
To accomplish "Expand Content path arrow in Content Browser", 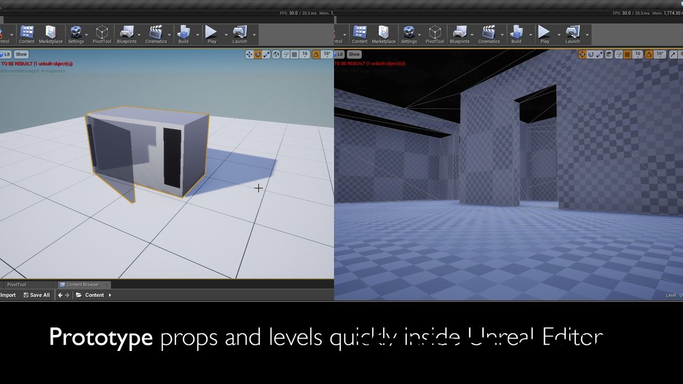I will click(x=110, y=295).
